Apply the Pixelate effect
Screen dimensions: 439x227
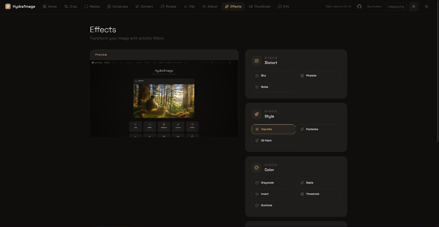click(318, 76)
